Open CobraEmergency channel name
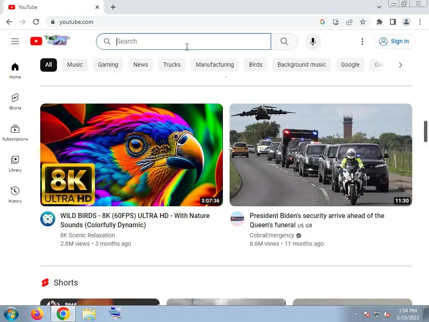The width and height of the screenshot is (429, 322). [271, 235]
